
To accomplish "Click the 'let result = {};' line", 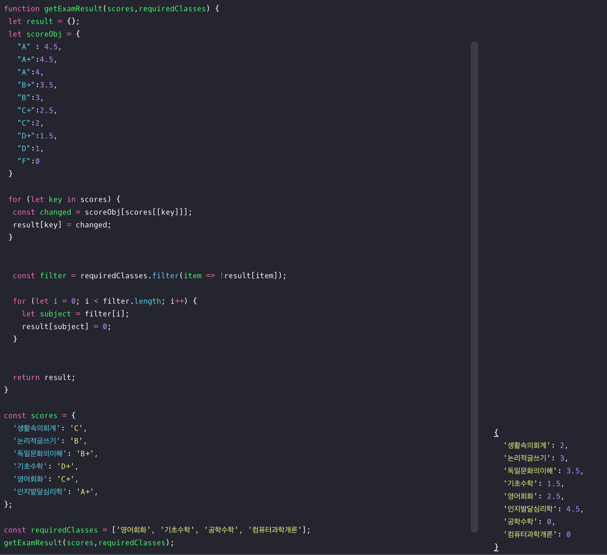I will tap(44, 21).
